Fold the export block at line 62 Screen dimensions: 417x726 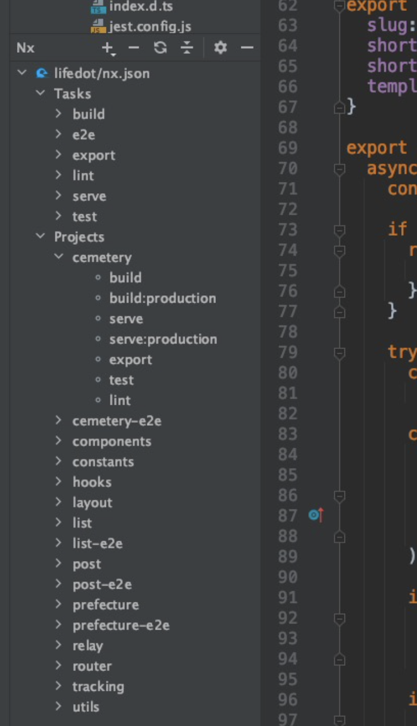(x=339, y=6)
